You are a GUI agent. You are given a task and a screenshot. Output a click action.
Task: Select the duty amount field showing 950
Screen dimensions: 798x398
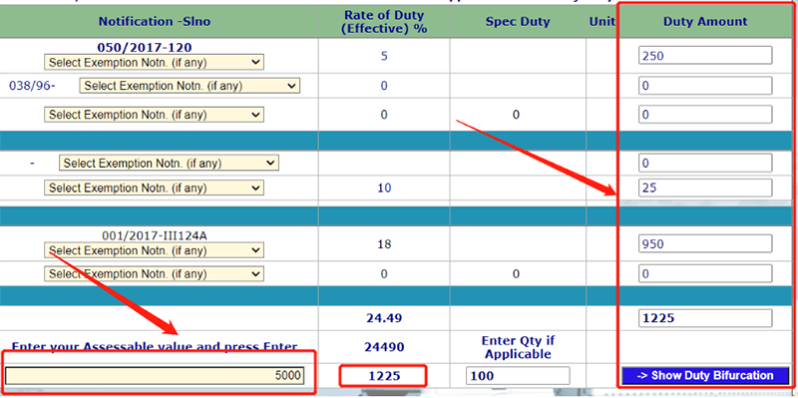pos(705,243)
